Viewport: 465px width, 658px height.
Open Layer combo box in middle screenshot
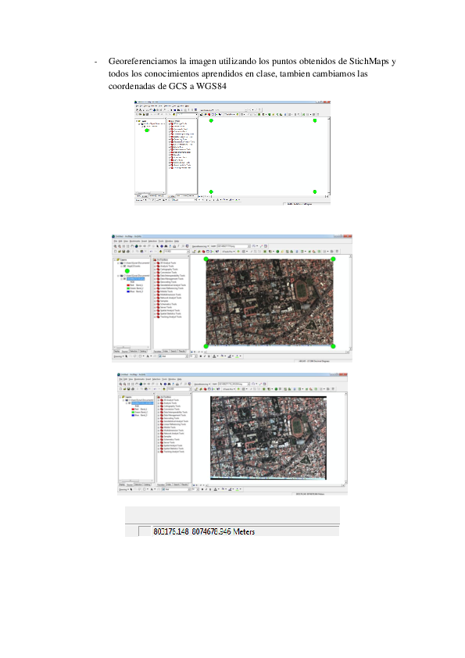point(234,246)
